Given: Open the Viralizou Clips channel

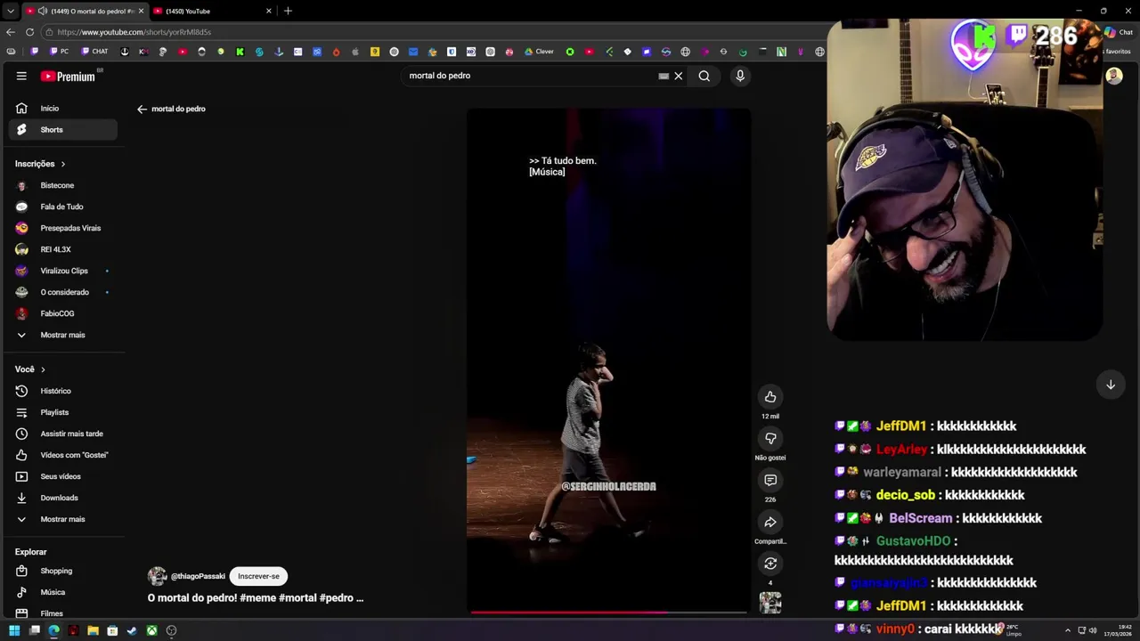Looking at the screenshot, I should (x=62, y=271).
